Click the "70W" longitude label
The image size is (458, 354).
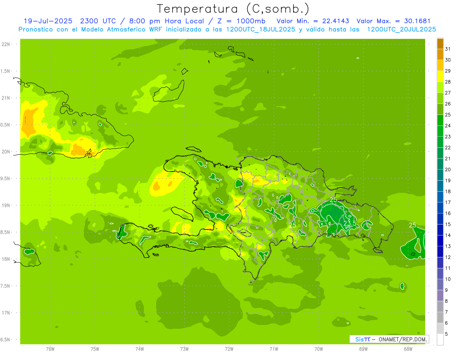pos(319,349)
